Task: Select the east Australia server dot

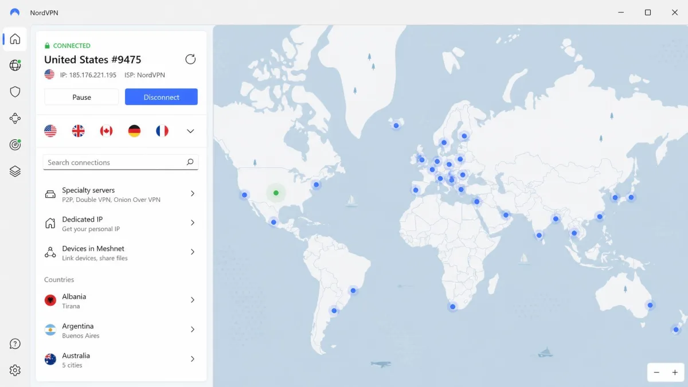Action: point(650,305)
